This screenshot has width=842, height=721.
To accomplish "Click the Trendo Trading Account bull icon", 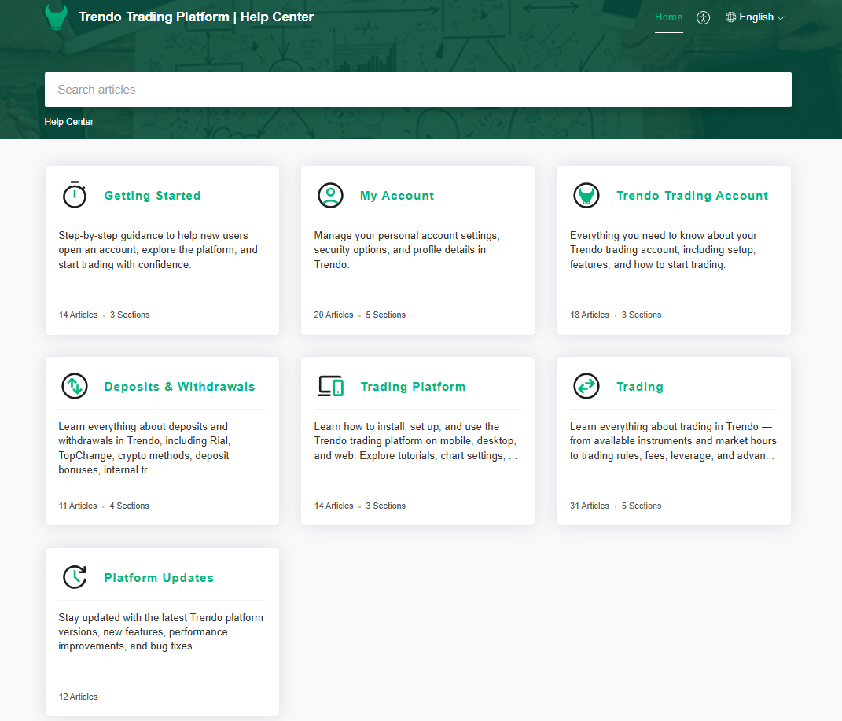I will tap(586, 196).
